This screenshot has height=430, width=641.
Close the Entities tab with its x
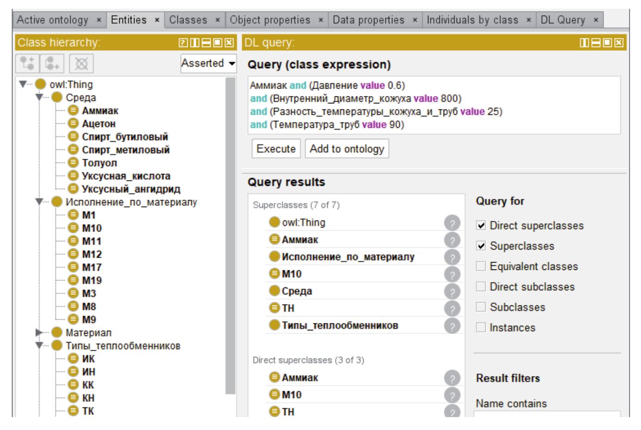click(x=157, y=20)
